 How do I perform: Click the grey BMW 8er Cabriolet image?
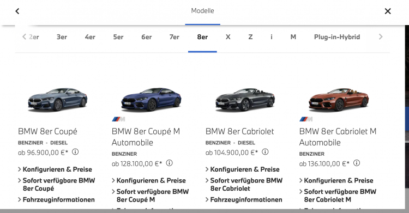245,99
